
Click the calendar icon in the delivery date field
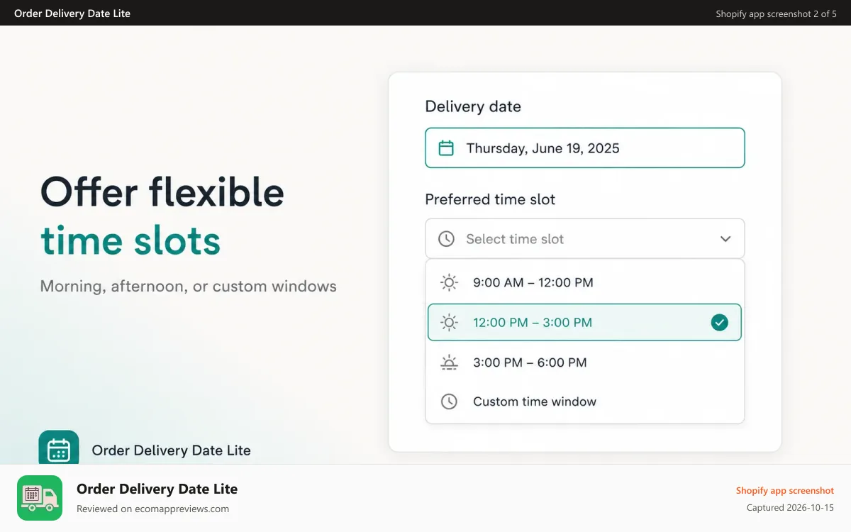coord(446,148)
